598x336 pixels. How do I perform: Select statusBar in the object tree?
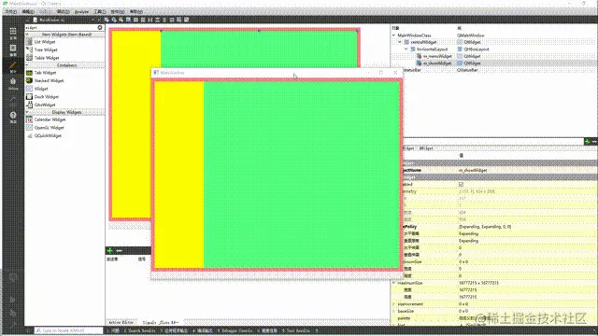pos(411,70)
